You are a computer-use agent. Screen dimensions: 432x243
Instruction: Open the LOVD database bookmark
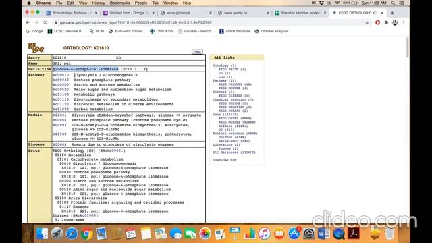pos(235,32)
